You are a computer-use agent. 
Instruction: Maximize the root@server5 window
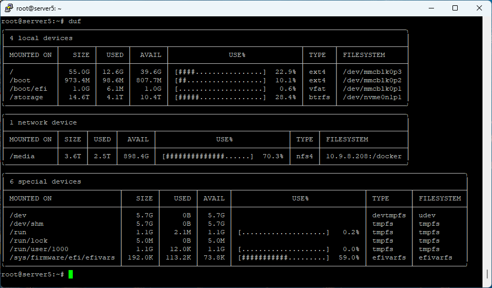point(455,8)
